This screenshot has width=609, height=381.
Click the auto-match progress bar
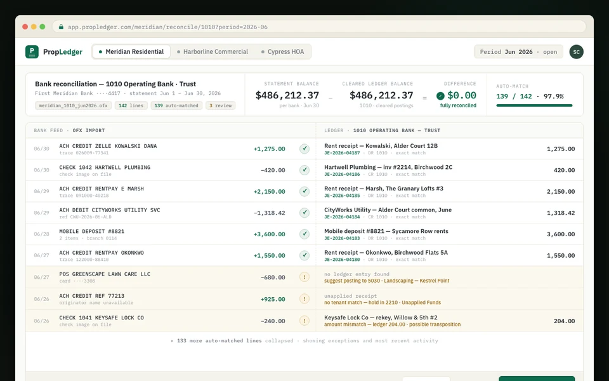pyautogui.click(x=534, y=105)
